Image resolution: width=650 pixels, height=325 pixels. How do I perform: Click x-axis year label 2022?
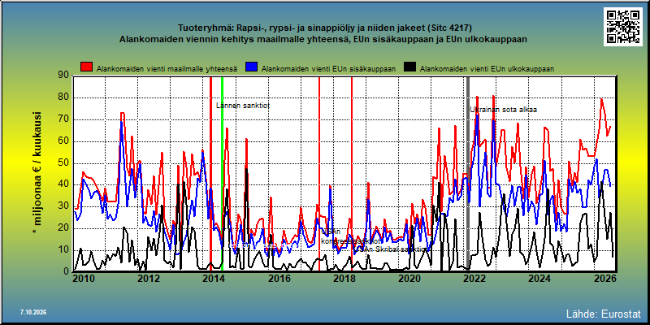pos(474,279)
